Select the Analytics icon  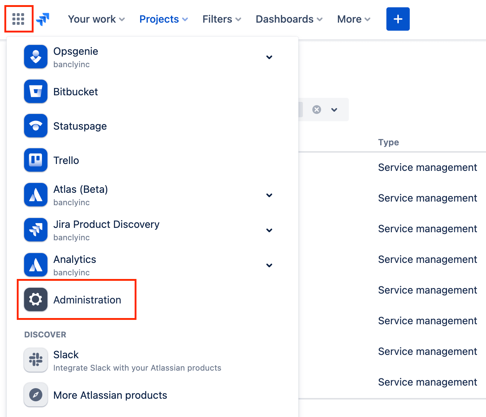(35, 265)
